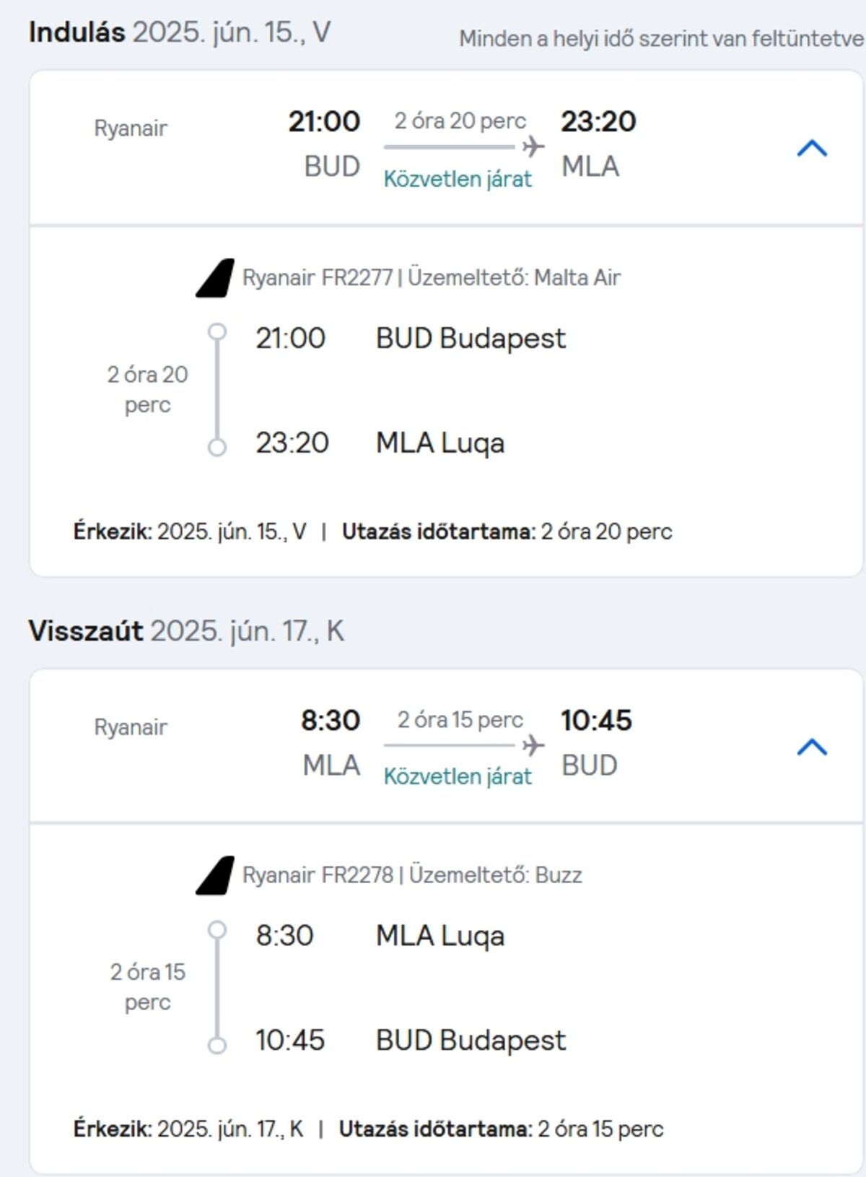The width and height of the screenshot is (866, 1177).
Task: Click 'Közvetlen járat' label on the outbound flight
Action: tap(458, 179)
